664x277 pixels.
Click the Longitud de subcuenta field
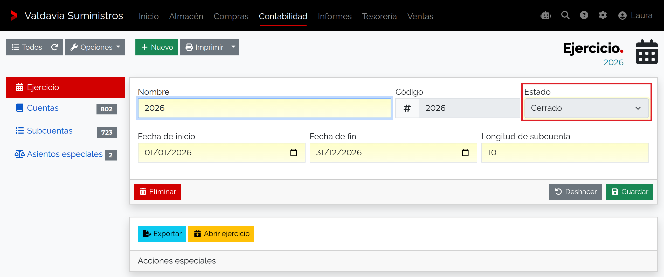pos(565,153)
